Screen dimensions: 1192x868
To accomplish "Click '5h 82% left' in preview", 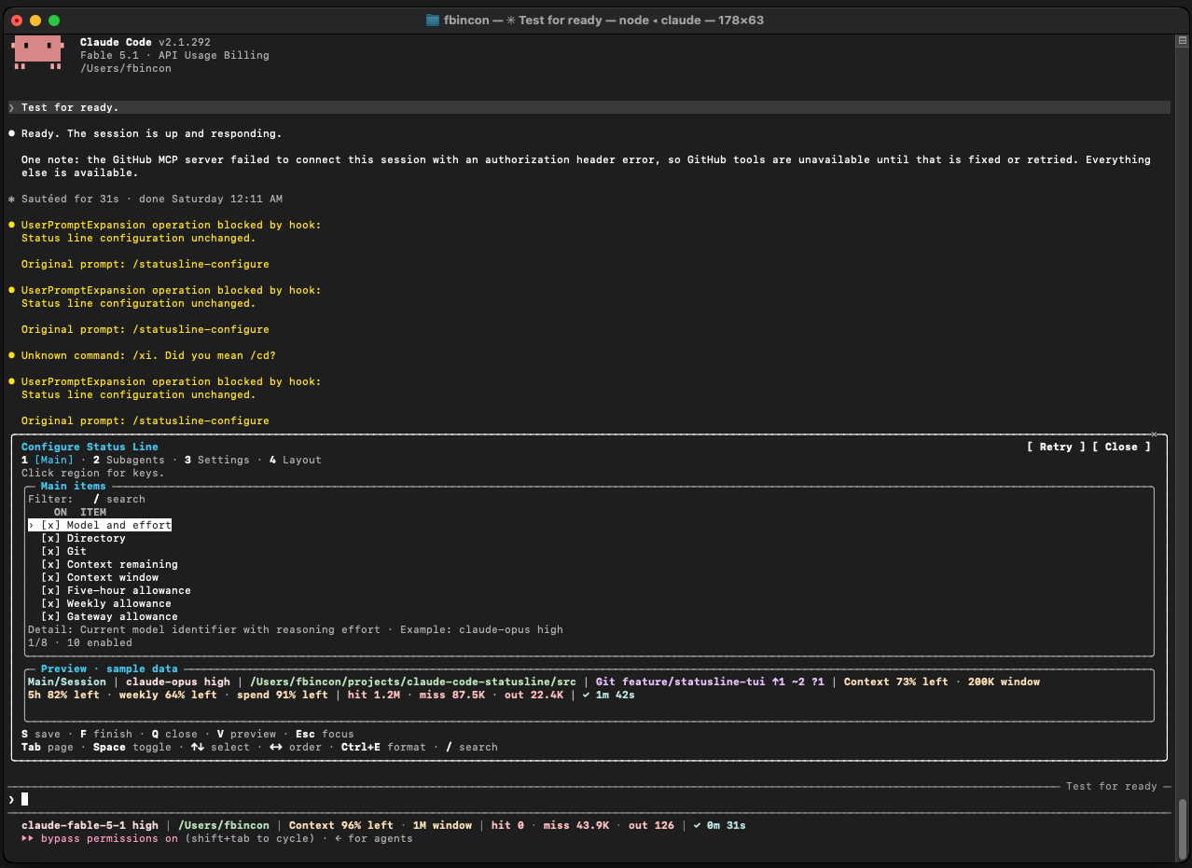I will coord(63,695).
